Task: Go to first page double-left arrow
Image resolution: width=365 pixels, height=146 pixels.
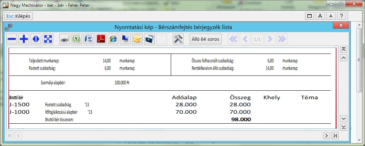Action: click(x=233, y=39)
